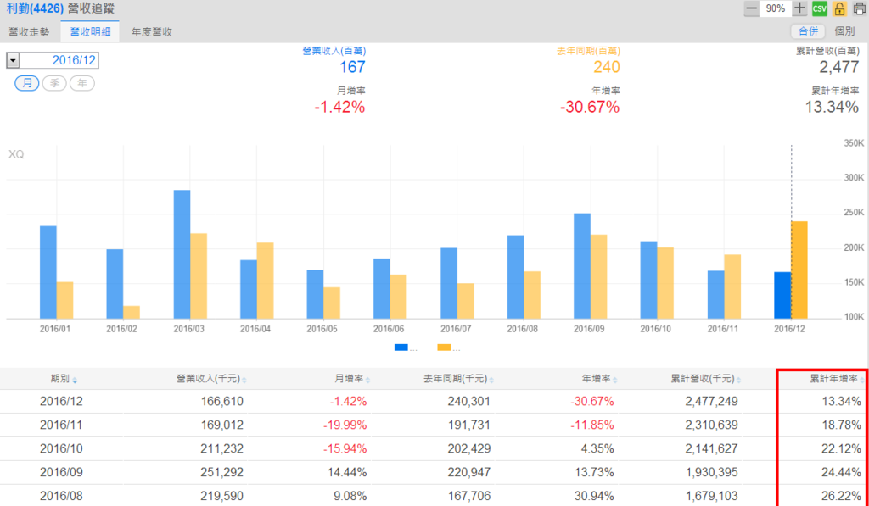Click cumulative growth 18.78% cell
Image resolution: width=869 pixels, height=506 pixels.
point(841,425)
